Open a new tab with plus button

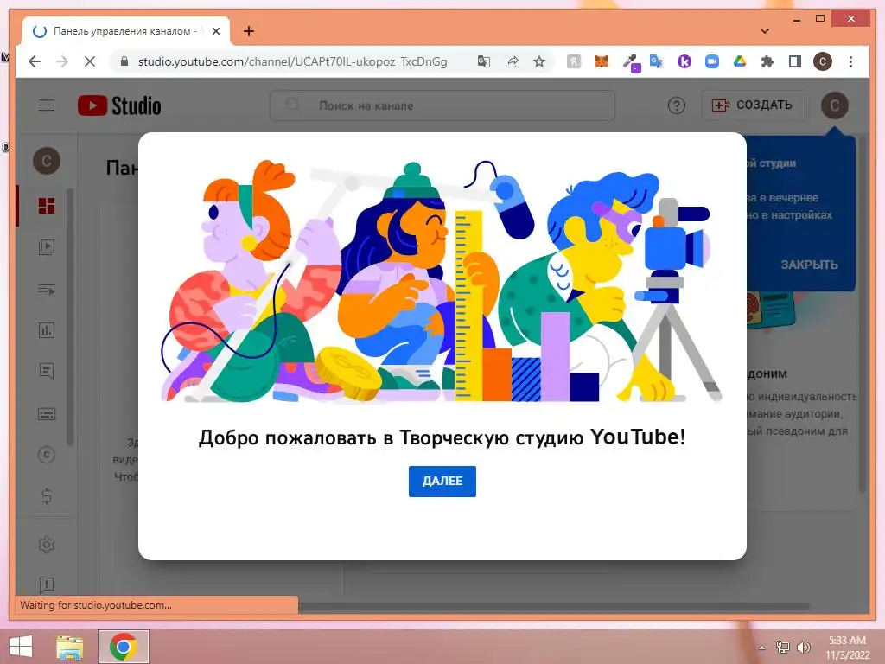point(248,31)
